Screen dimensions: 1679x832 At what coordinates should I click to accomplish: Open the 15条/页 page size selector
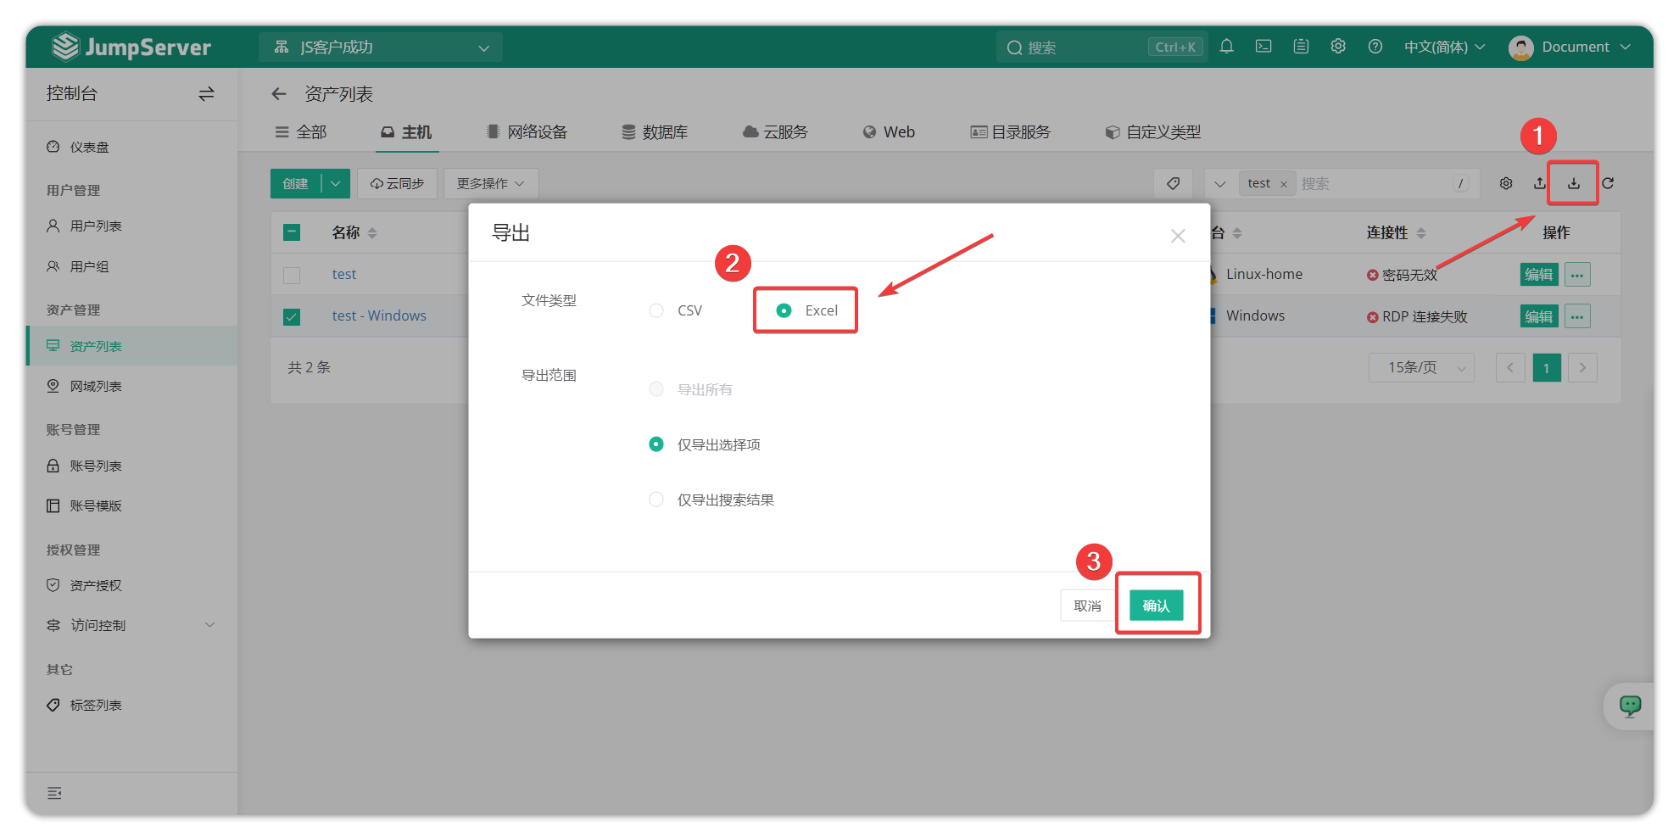(x=1421, y=367)
